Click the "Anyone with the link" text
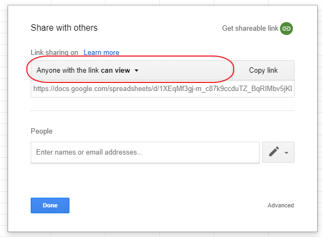Image resolution: width=322 pixels, height=237 pixels. (68, 71)
